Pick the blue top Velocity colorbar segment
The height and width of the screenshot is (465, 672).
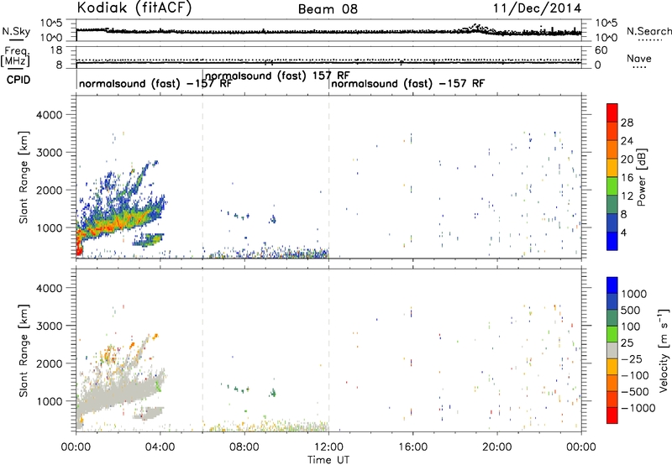click(612, 285)
